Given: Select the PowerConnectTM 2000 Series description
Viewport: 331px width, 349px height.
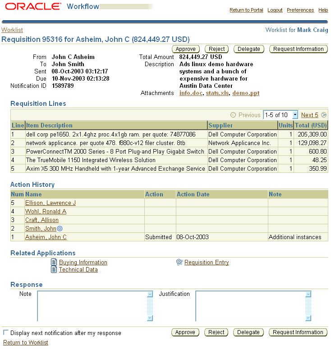Looking at the screenshot, I should [115, 152].
